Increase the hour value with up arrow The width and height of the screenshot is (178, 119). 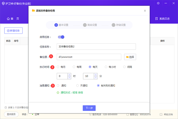[x=69, y=75]
